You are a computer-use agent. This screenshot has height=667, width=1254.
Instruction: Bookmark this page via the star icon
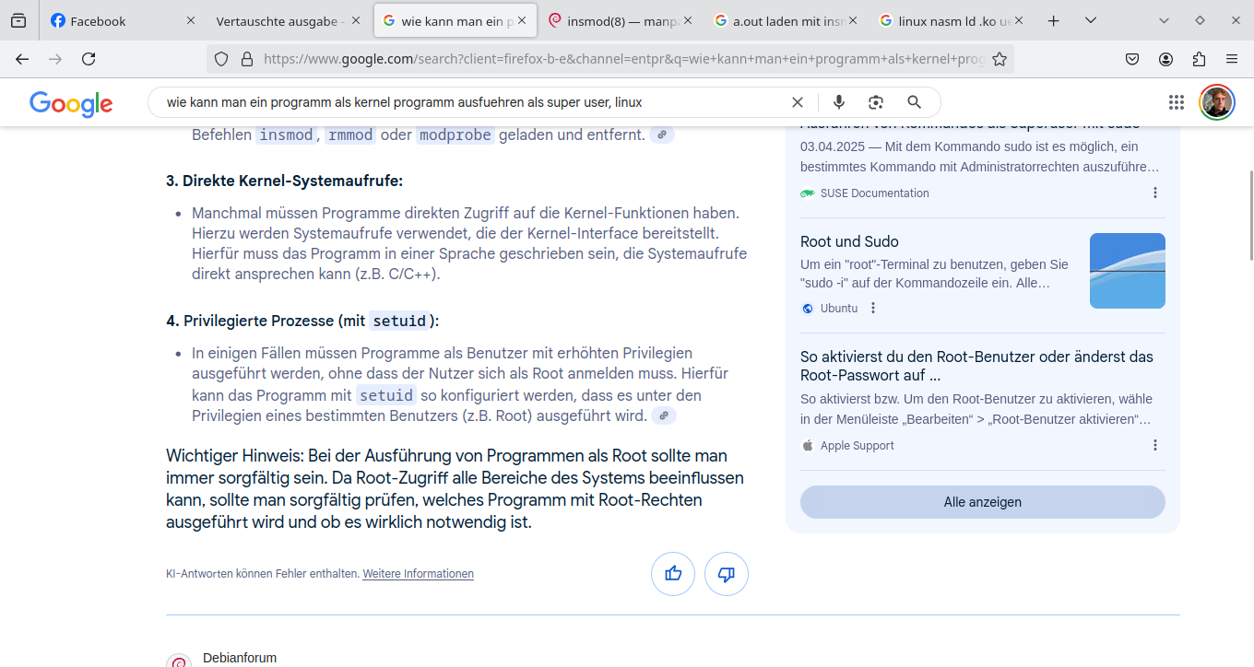pos(1000,57)
